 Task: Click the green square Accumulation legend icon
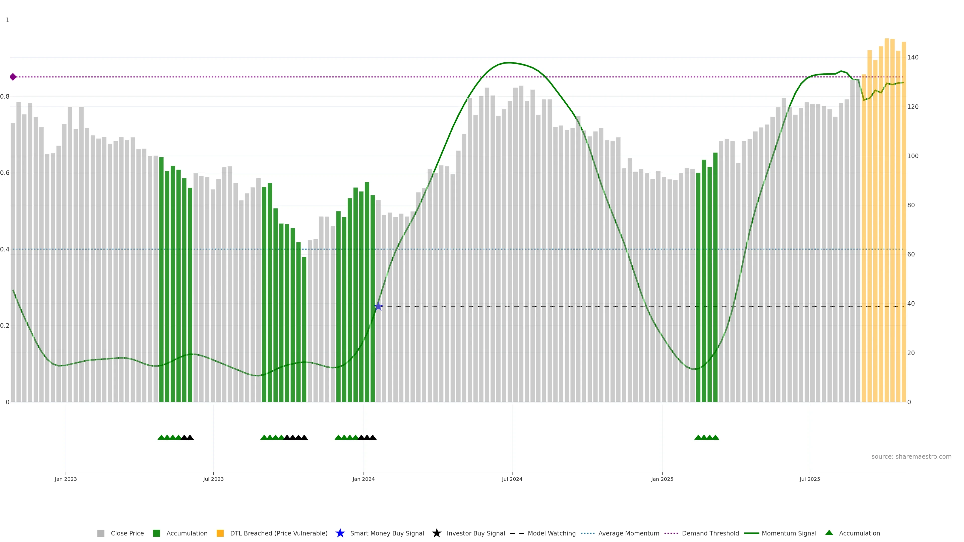156,533
